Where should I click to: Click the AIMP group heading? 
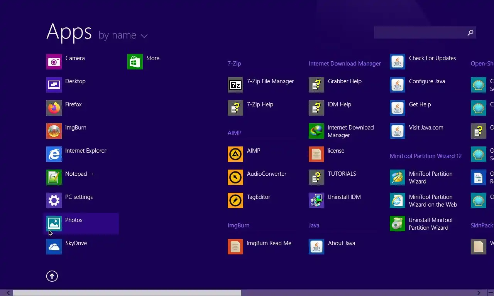[x=234, y=133]
